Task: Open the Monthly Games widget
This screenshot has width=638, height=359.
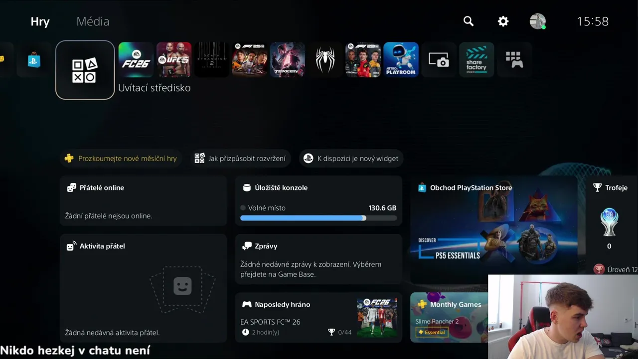Action: [449, 318]
